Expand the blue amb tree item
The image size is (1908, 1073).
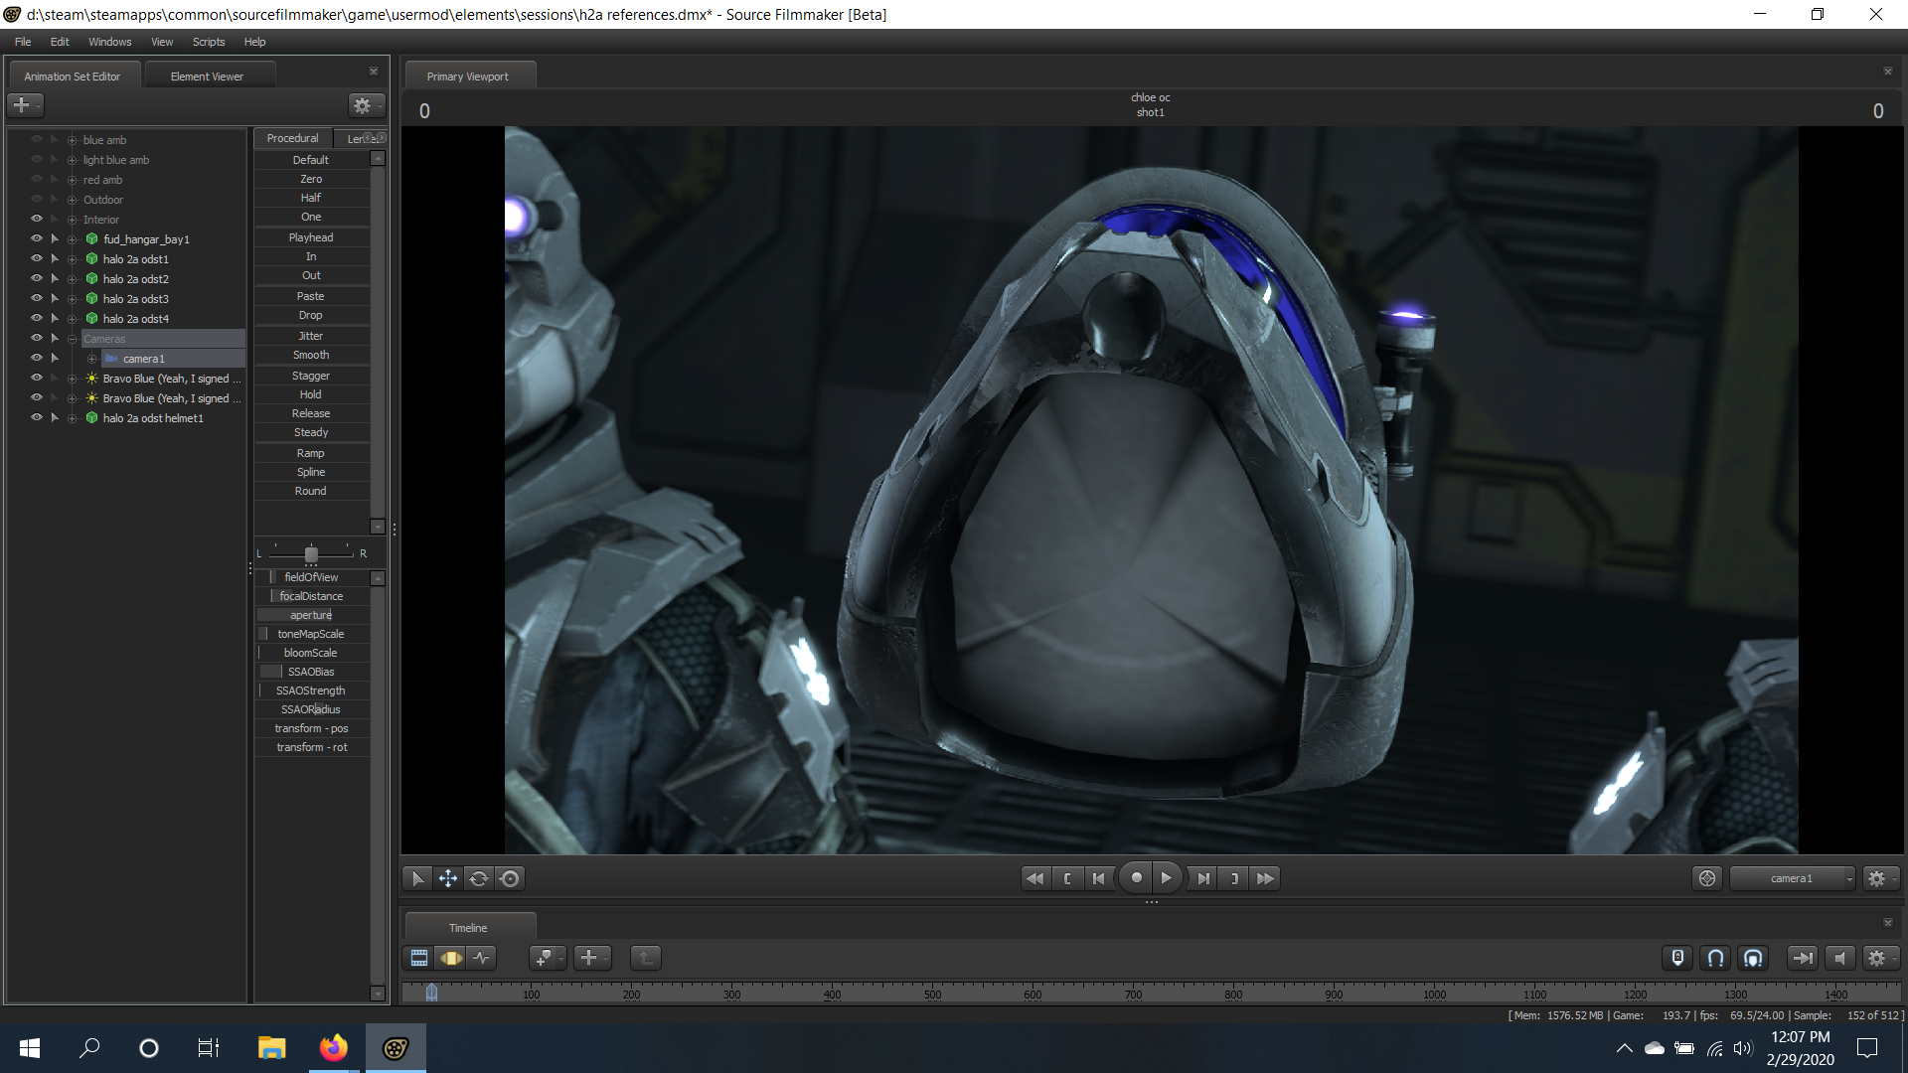click(72, 140)
